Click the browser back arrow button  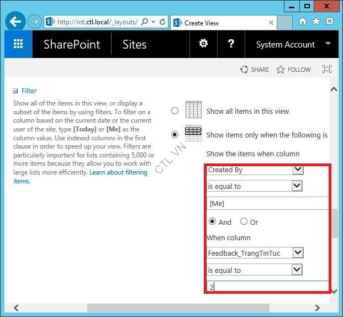coord(15,22)
